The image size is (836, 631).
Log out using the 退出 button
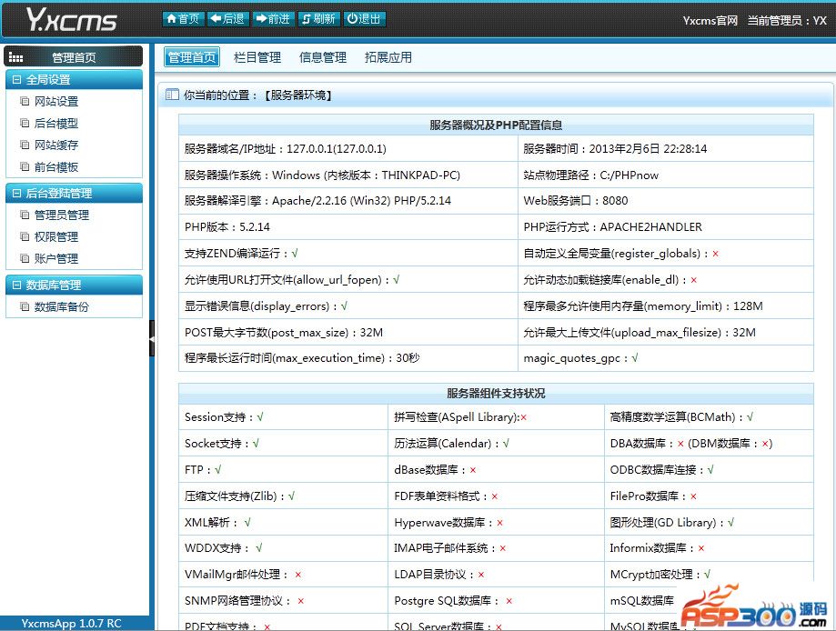[x=364, y=19]
